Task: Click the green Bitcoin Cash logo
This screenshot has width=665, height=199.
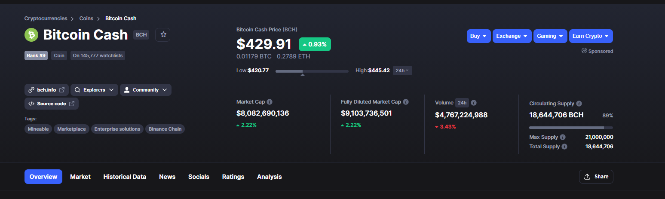Action: (31, 35)
